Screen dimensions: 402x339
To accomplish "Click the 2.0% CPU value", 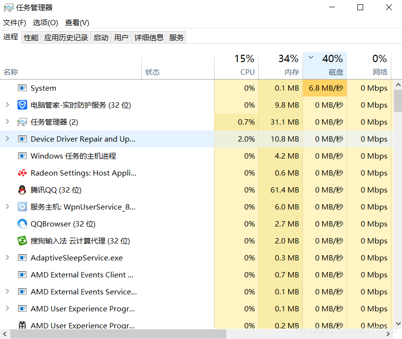I will pyautogui.click(x=246, y=139).
